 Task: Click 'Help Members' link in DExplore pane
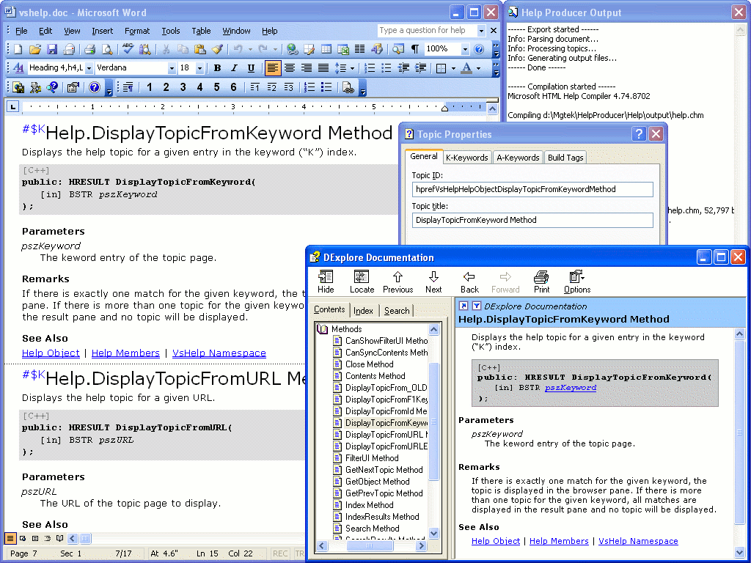coord(559,541)
